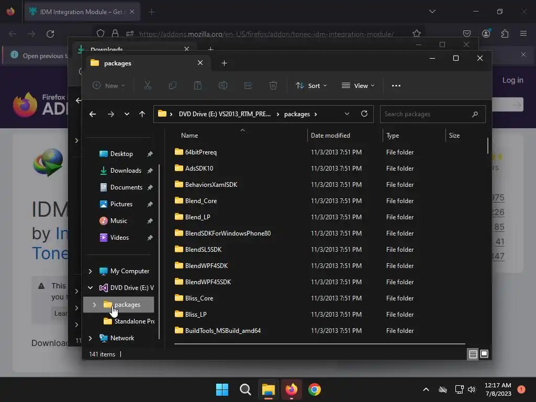Go forward in the packages Explorer window
Image resolution: width=536 pixels, height=402 pixels.
pyautogui.click(x=111, y=114)
